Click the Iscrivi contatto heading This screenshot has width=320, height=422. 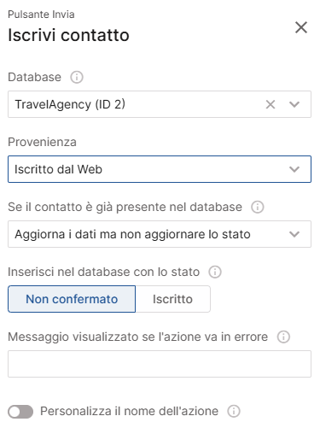tap(68, 35)
